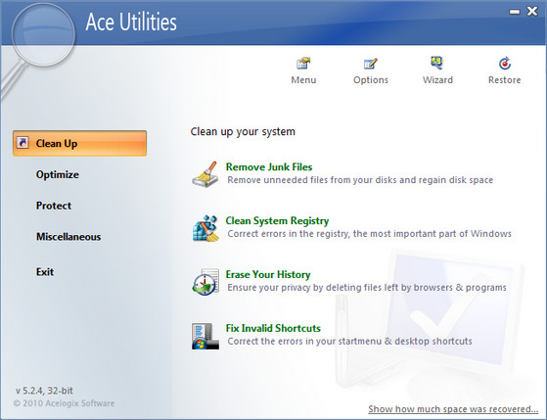This screenshot has width=547, height=420.
Task: Switch to the Protect category
Action: pos(54,206)
